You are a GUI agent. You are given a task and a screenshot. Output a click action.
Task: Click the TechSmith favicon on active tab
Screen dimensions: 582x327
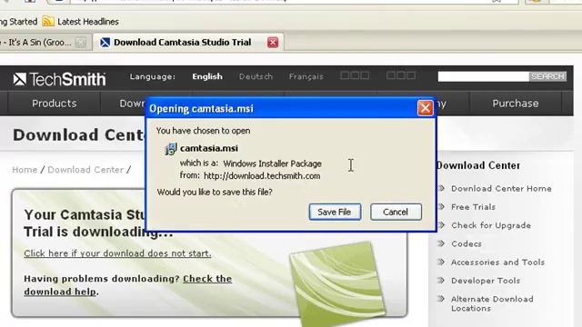tap(105, 43)
